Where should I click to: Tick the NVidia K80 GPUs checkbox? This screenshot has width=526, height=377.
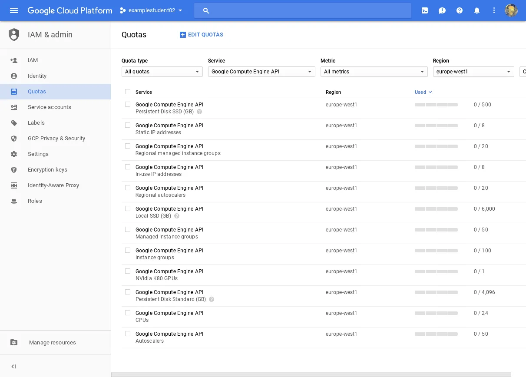point(128,271)
